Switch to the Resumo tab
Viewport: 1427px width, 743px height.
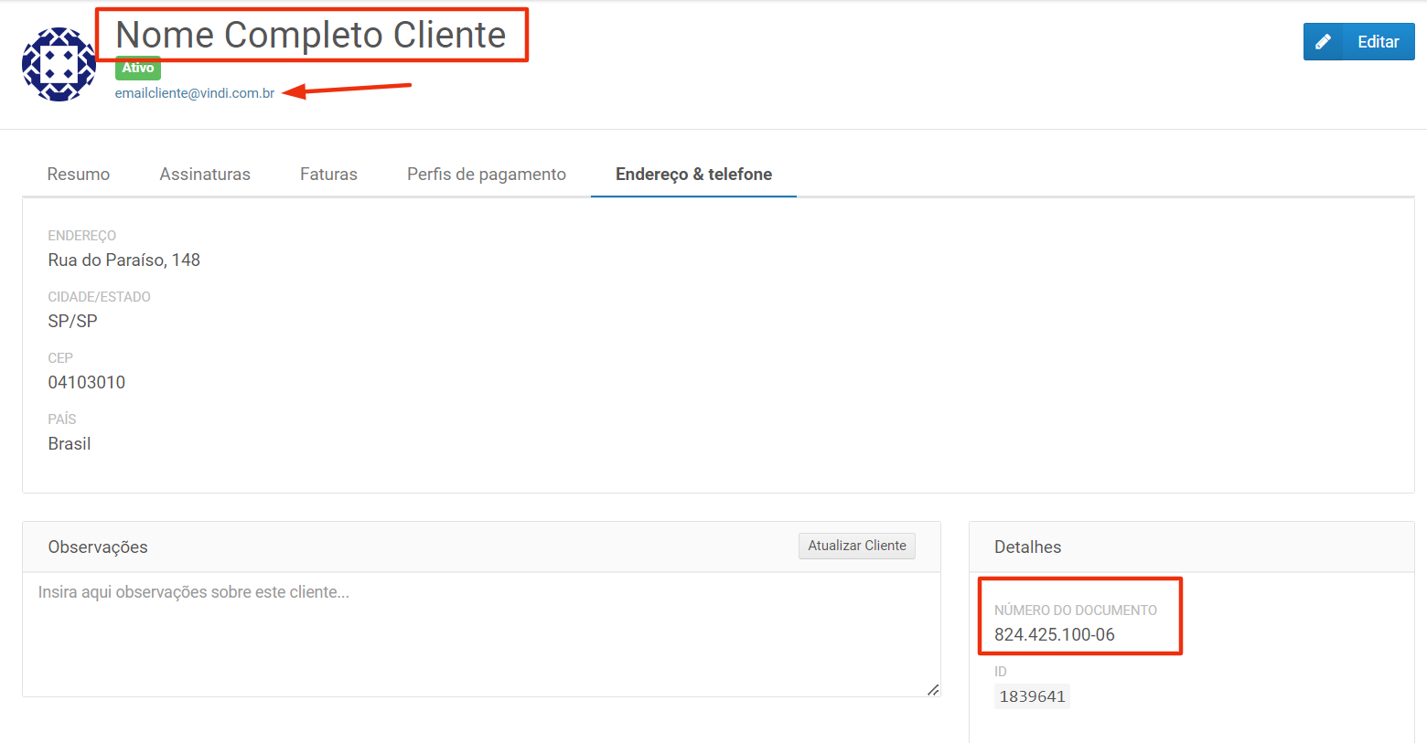click(79, 175)
